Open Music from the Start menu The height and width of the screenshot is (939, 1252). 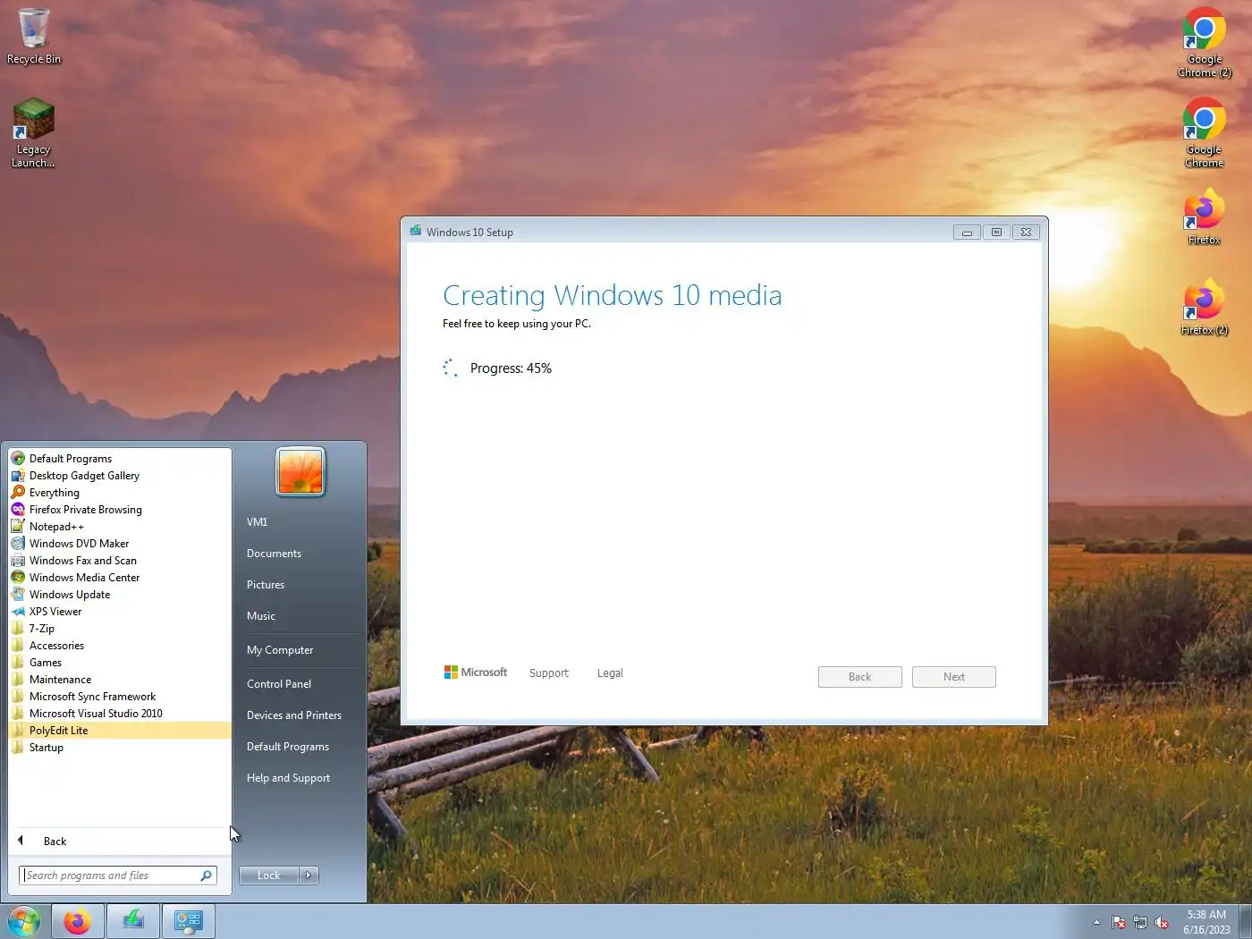pyautogui.click(x=300, y=616)
